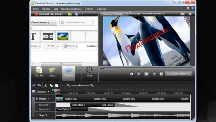Open the Вид menu
This screenshot has width=216, height=122.
[x=56, y=9]
